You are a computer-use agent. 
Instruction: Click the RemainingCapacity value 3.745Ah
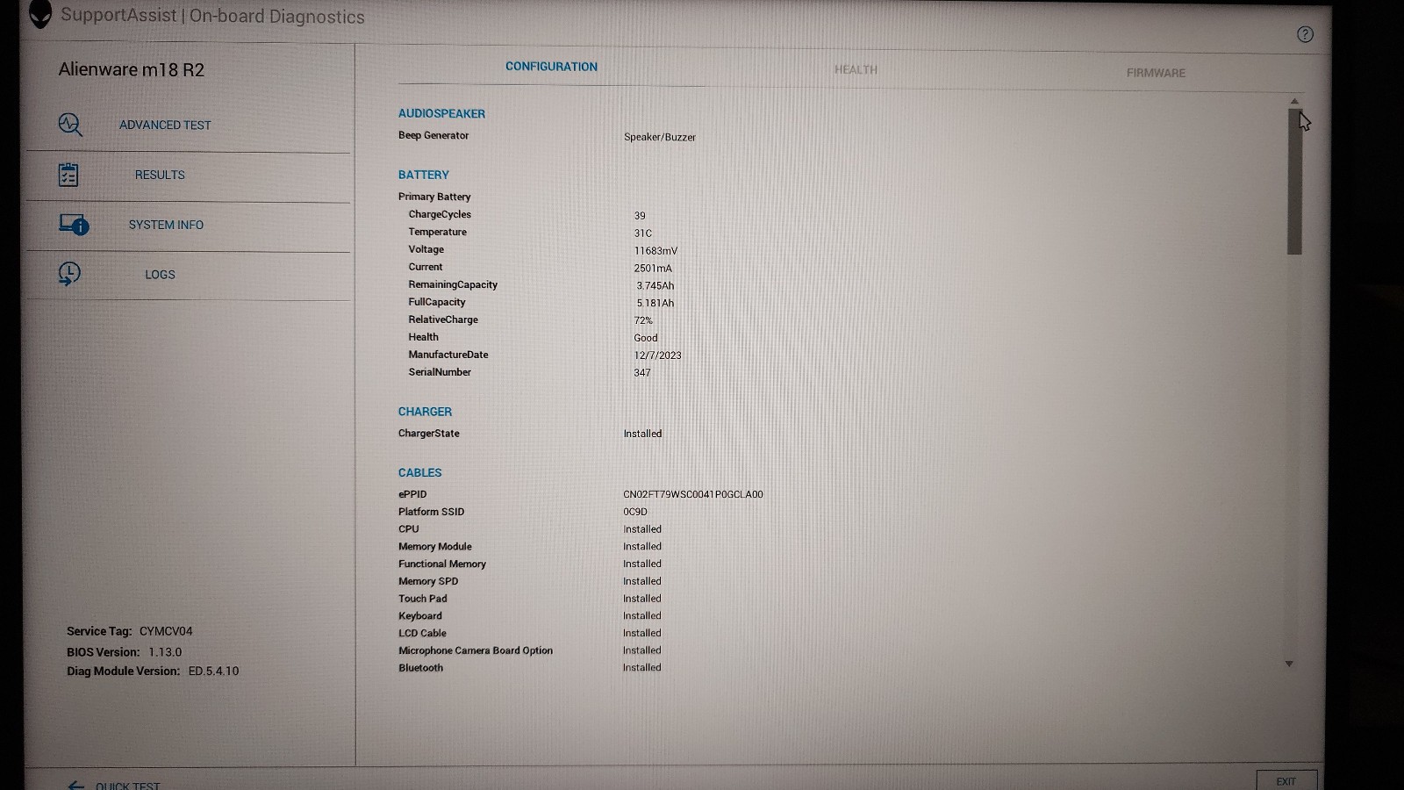655,285
